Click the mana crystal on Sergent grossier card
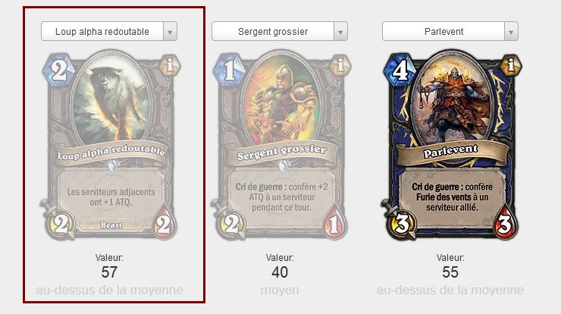The width and height of the screenshot is (561, 314). click(230, 70)
